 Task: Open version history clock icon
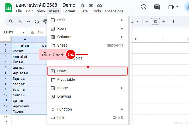pos(144,7)
